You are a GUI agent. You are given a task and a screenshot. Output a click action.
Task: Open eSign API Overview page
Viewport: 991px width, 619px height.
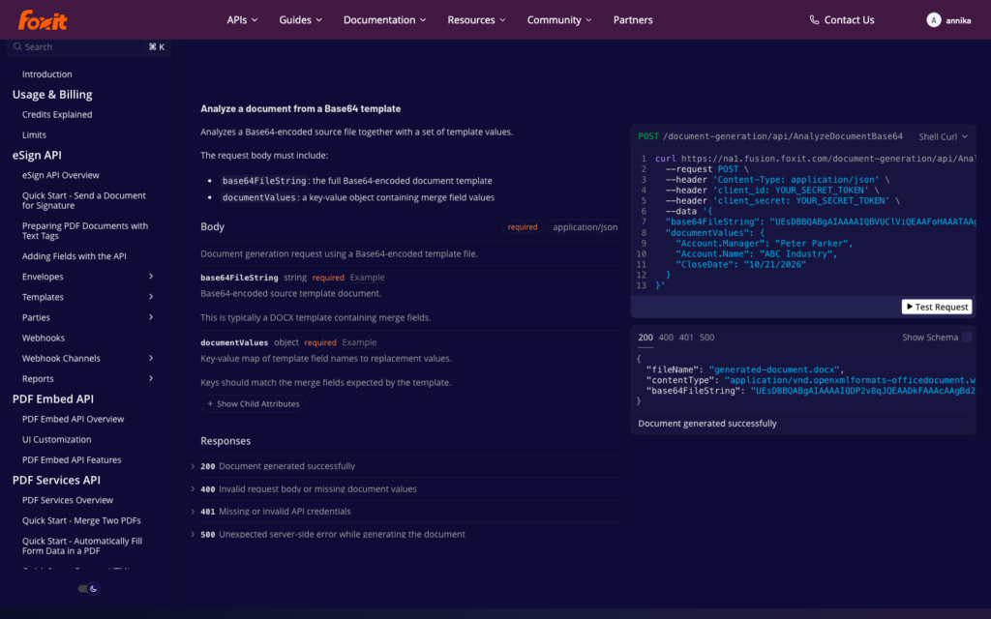click(x=61, y=175)
